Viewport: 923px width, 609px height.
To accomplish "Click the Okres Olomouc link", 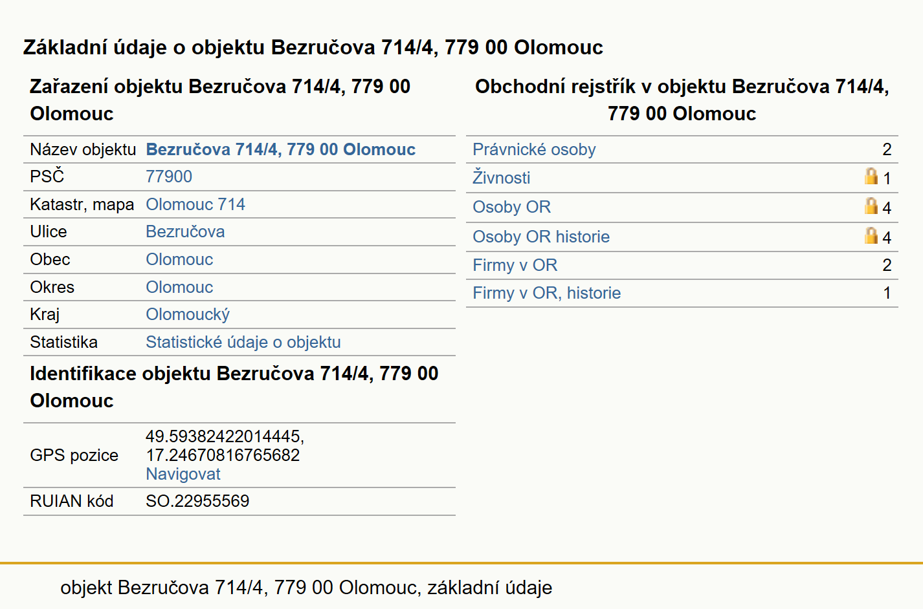I will point(179,287).
